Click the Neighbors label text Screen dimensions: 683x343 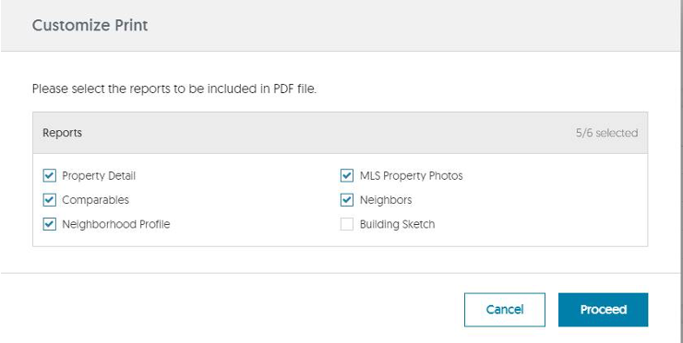(x=386, y=200)
